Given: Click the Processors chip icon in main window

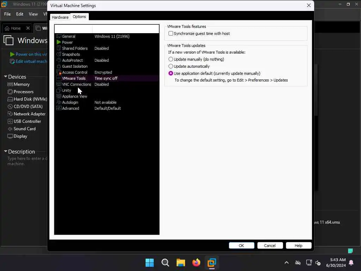Looking at the screenshot, I should 10,92.
